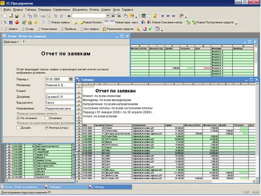The height and width of the screenshot is (196, 261).
Task: Open the Начисления report button
Action: tap(47, 29)
